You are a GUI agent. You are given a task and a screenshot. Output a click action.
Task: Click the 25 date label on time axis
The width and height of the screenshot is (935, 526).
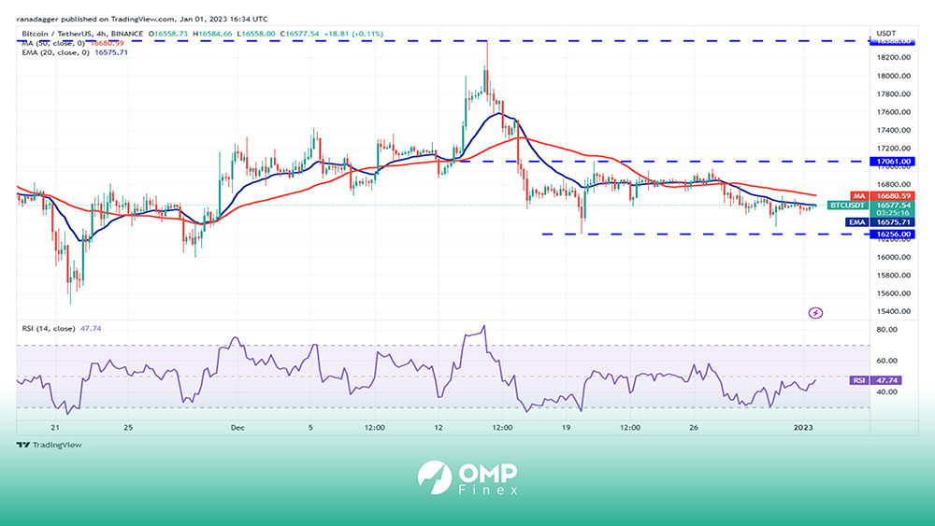pyautogui.click(x=128, y=428)
